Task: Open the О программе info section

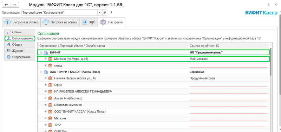Action: point(20,57)
